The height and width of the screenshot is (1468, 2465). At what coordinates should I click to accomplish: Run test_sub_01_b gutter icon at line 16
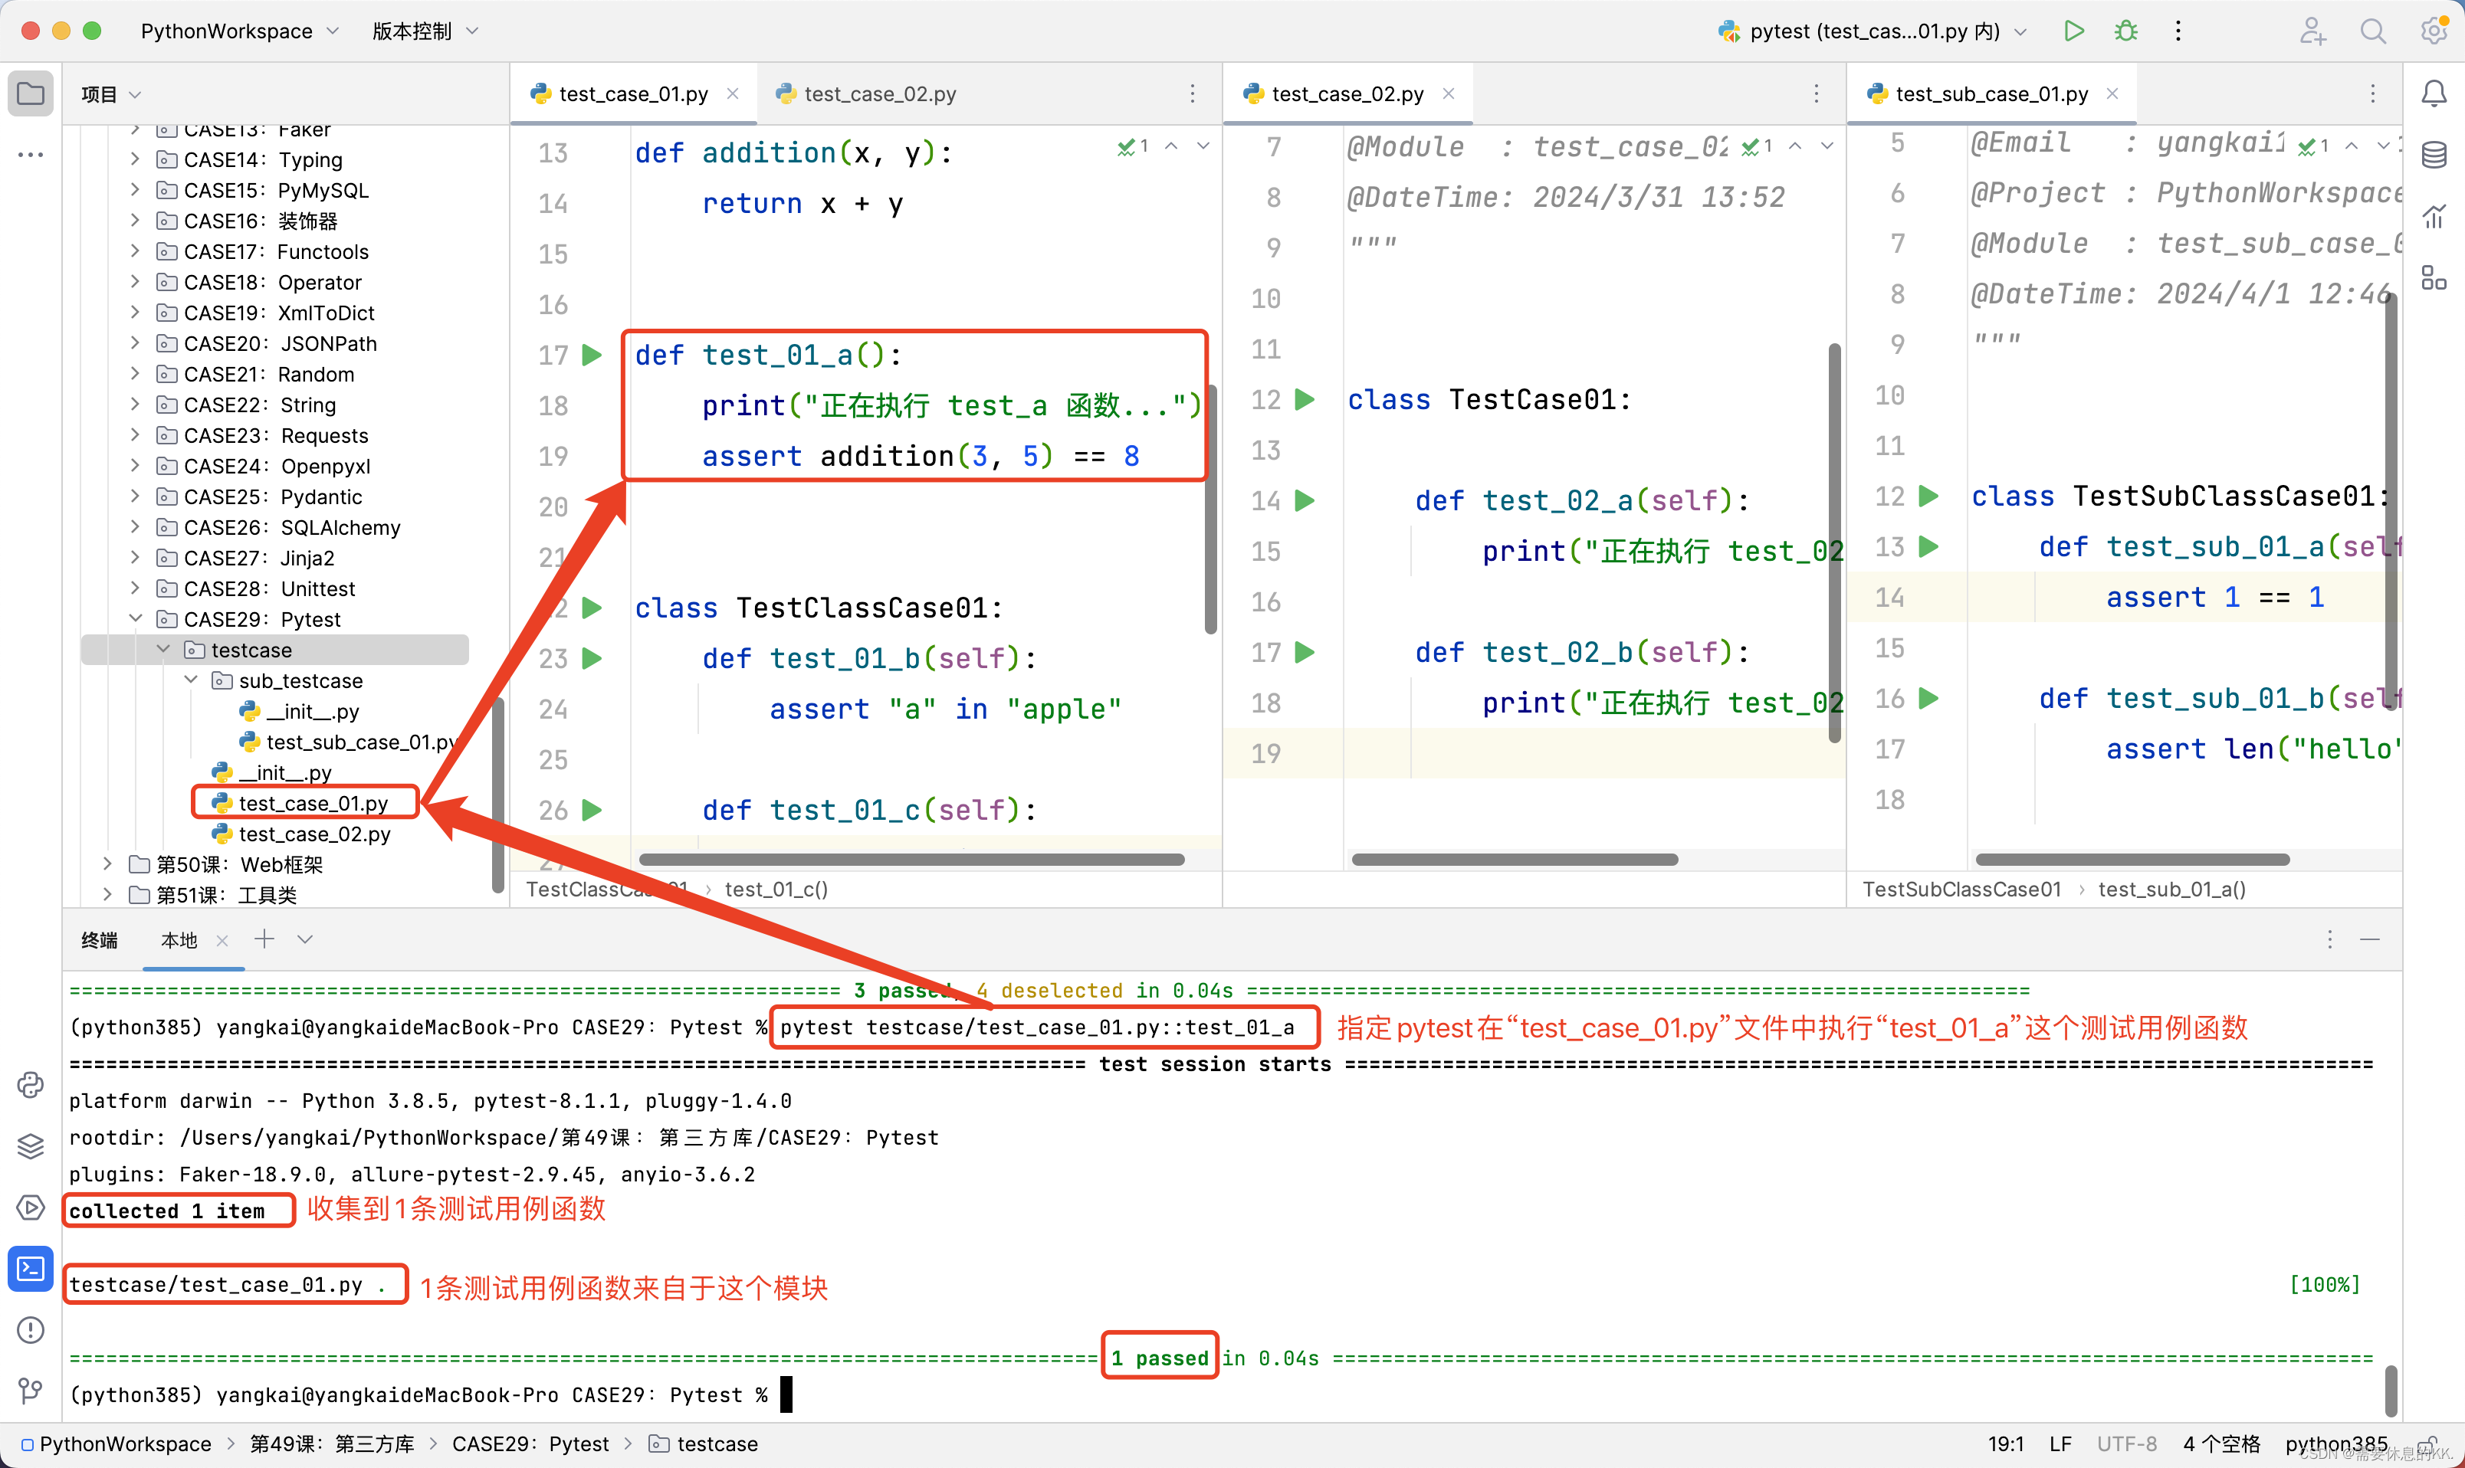tap(1928, 699)
